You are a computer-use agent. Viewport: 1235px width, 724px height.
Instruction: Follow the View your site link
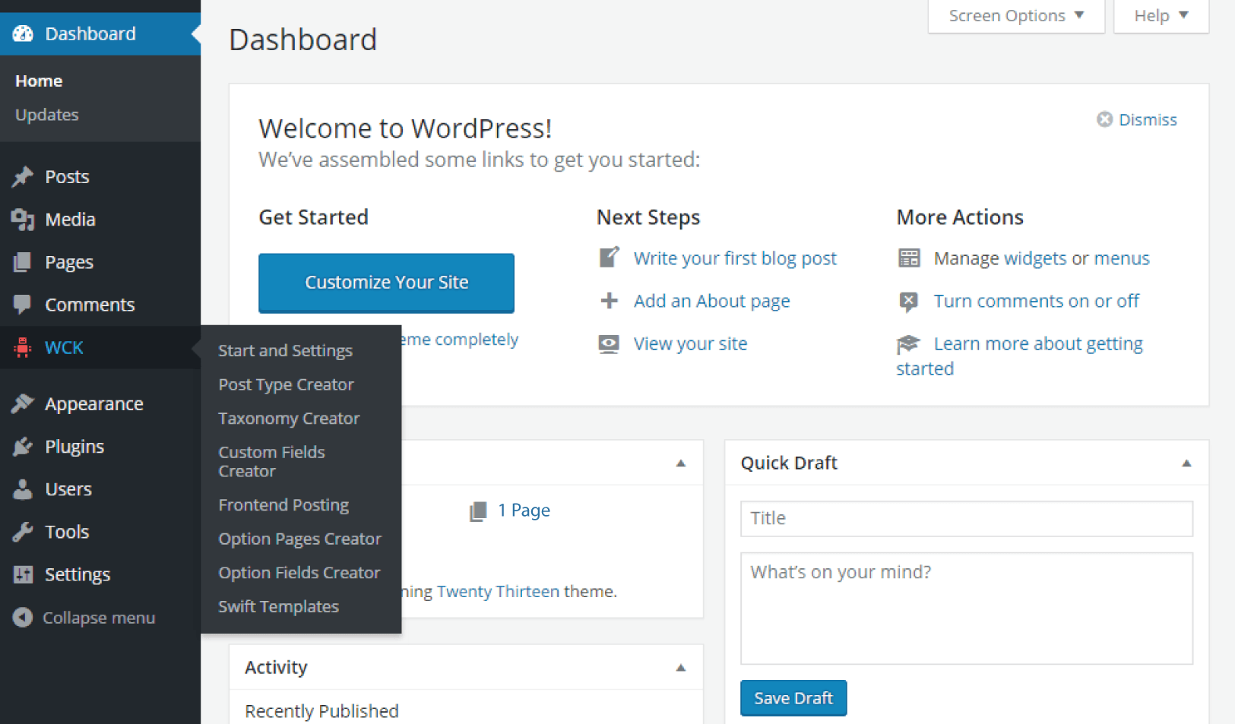point(690,343)
